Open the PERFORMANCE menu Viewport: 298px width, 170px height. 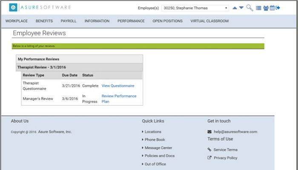tap(131, 21)
